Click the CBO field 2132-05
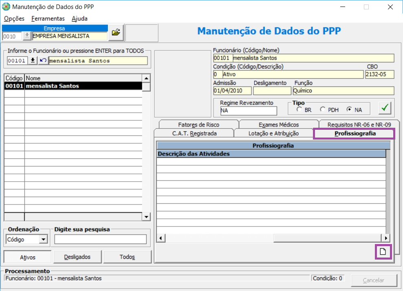403x291 pixels. point(380,74)
